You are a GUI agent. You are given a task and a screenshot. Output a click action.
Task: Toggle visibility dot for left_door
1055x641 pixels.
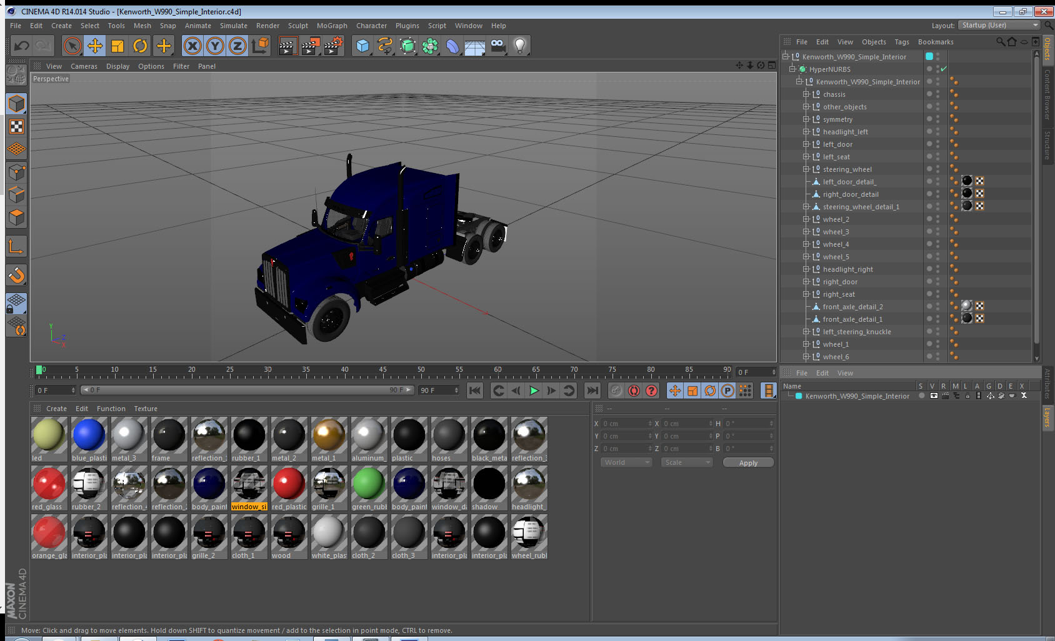click(929, 143)
